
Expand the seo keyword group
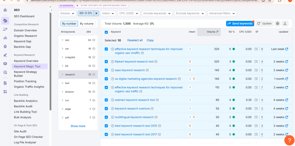click(x=63, y=40)
